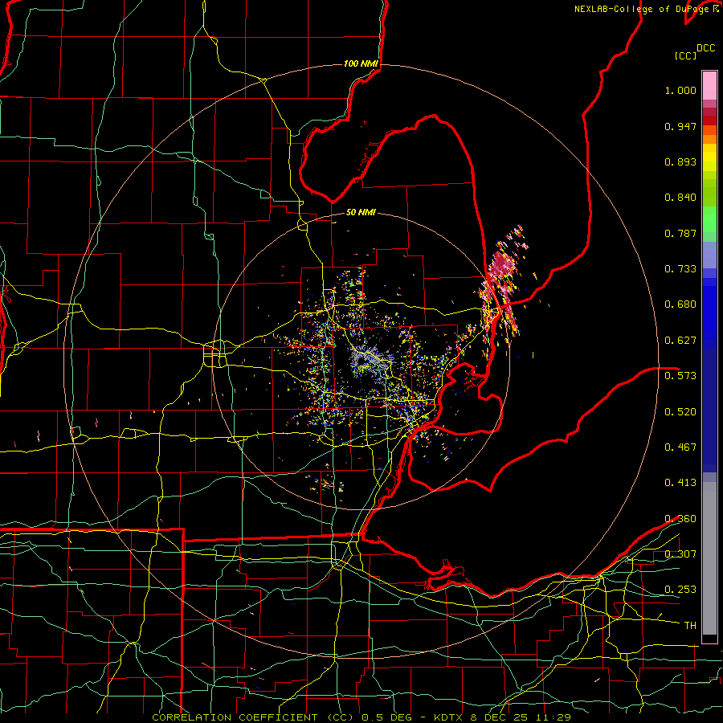This screenshot has height=723, width=723.
Task: Click the 100 NMI range ring label
Action: [361, 63]
